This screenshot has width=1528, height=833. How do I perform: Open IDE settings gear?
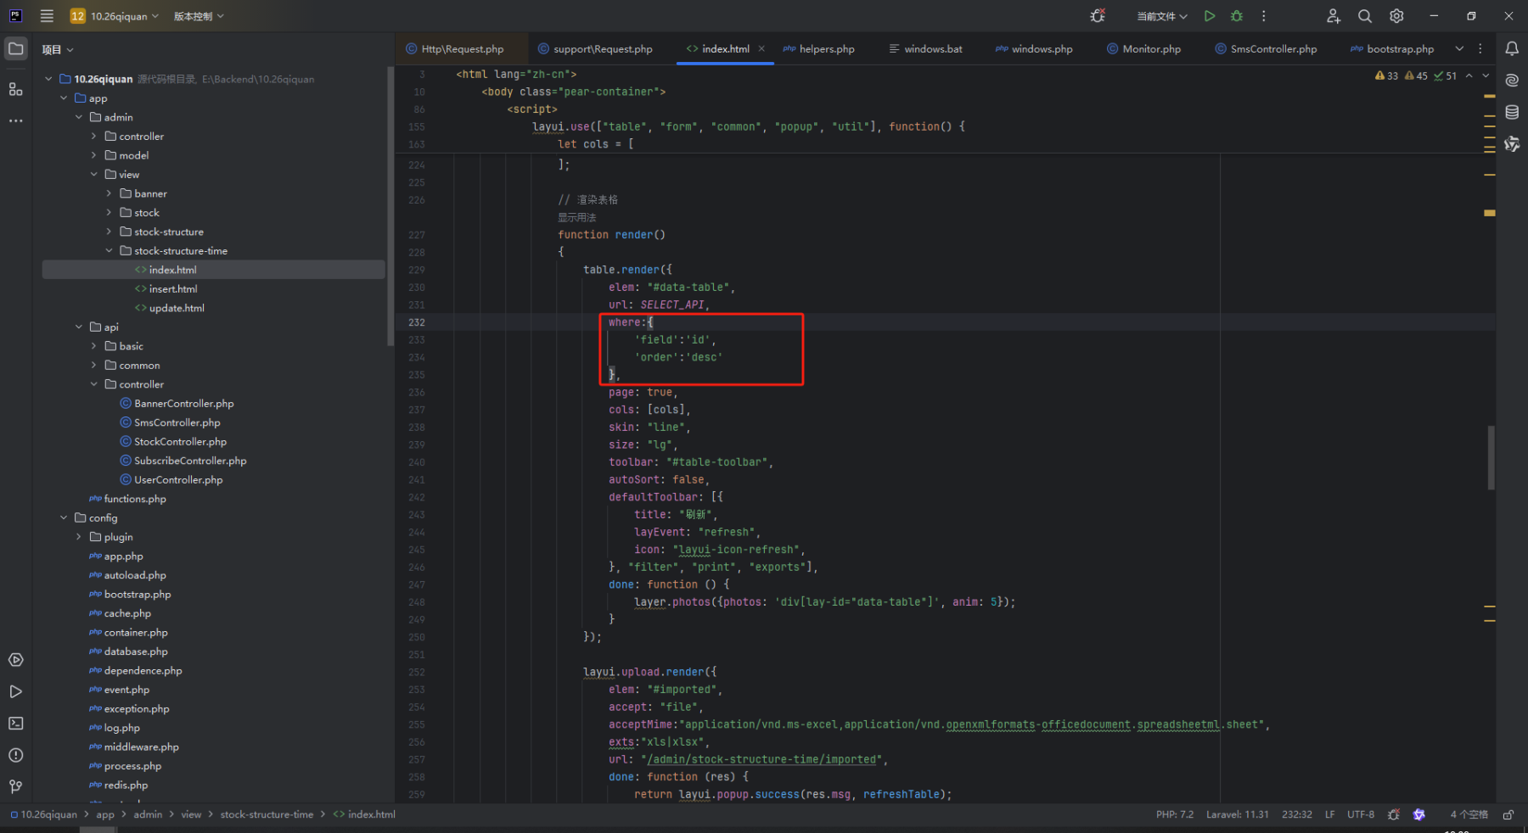tap(1396, 16)
